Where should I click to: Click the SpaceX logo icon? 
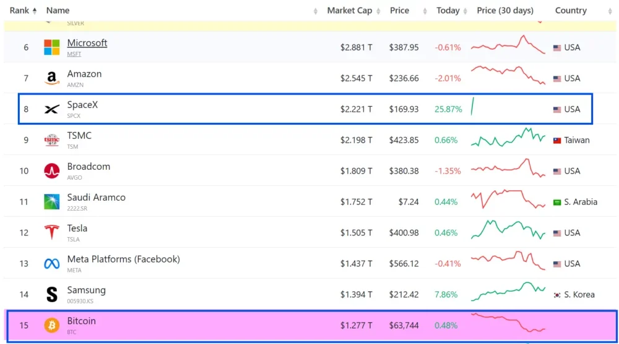(52, 109)
